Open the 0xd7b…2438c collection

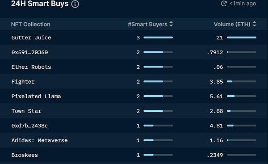coord(29,126)
